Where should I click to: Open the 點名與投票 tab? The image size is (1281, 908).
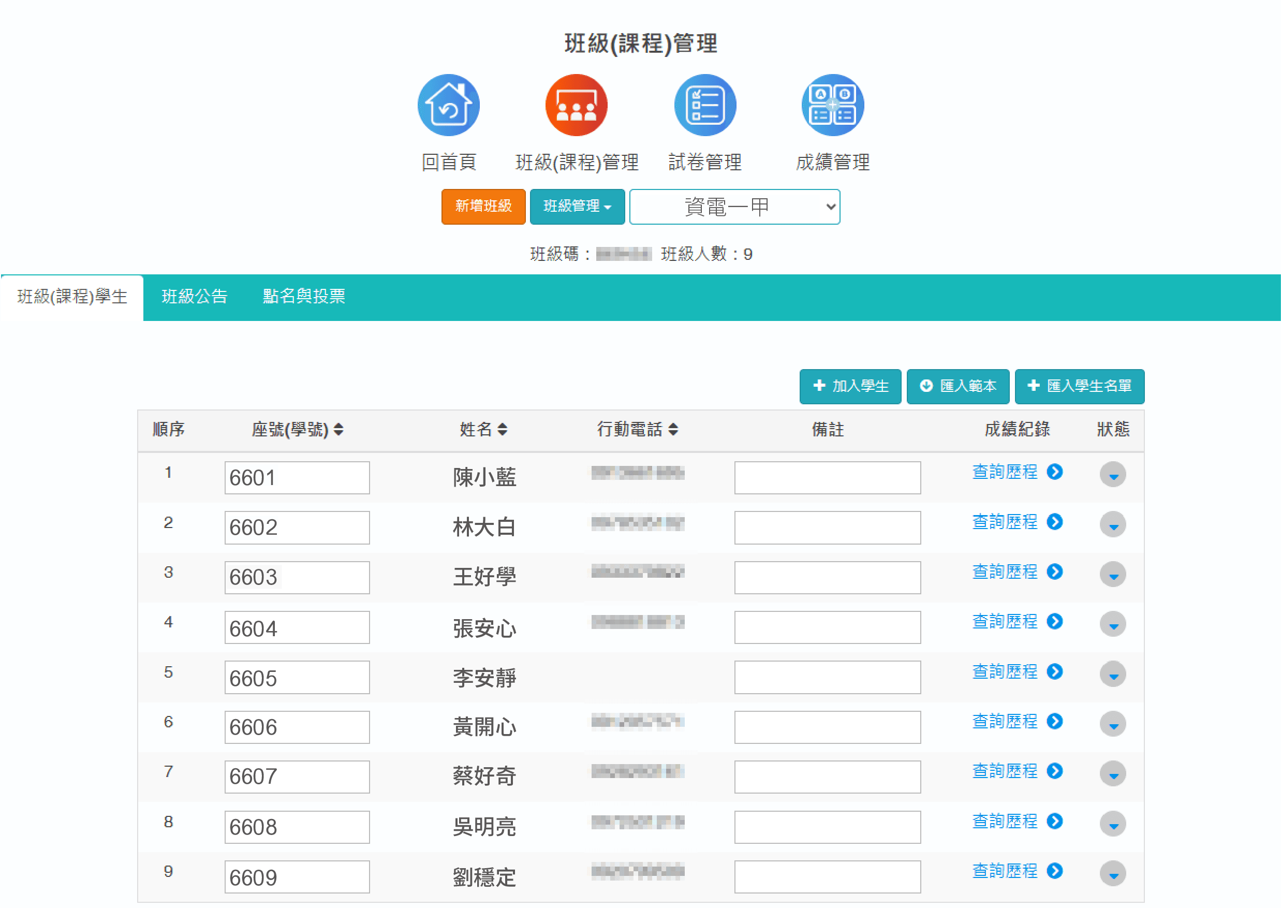point(304,297)
